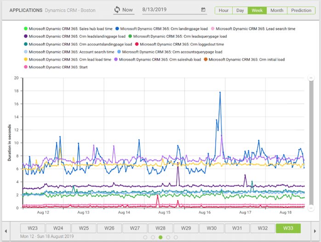321x242 pixels.
Task: Toggle Crm saleshub load legend series
Action: (157, 60)
